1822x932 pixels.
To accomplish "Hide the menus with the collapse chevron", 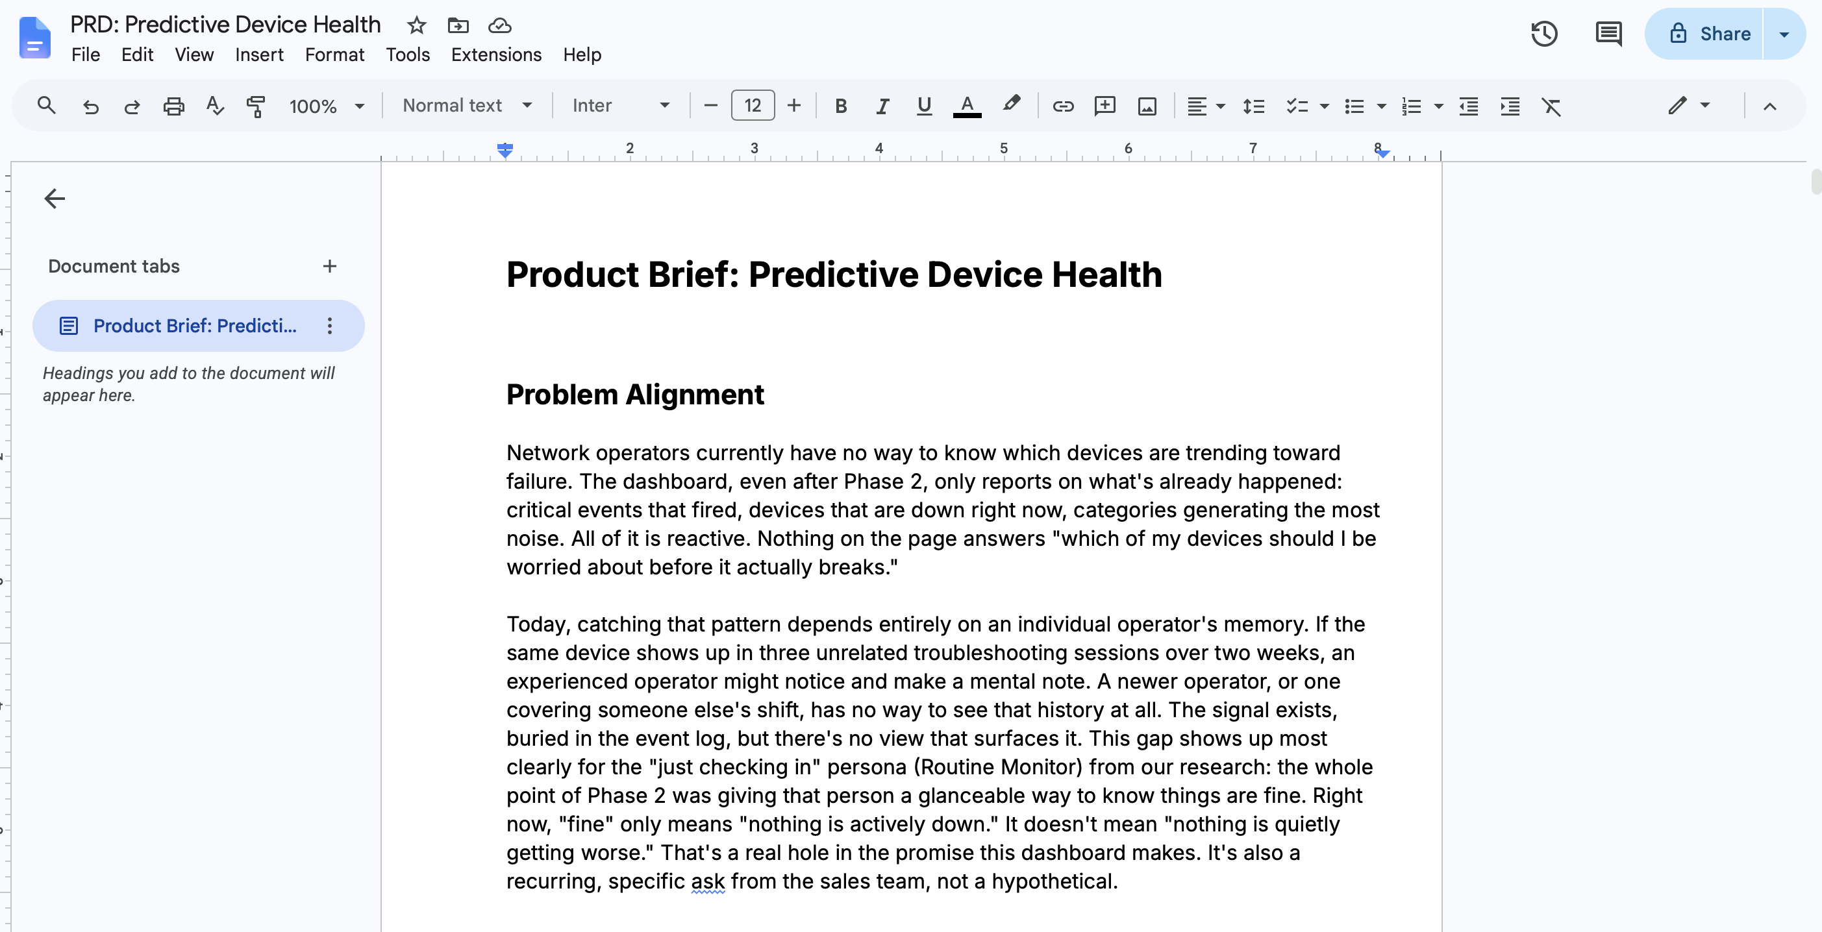I will coord(1769,106).
